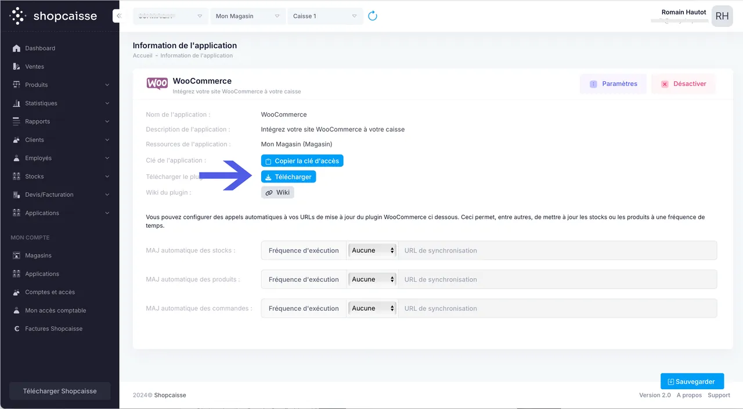
Task: Click the Clients sidebar icon
Action: pos(16,139)
